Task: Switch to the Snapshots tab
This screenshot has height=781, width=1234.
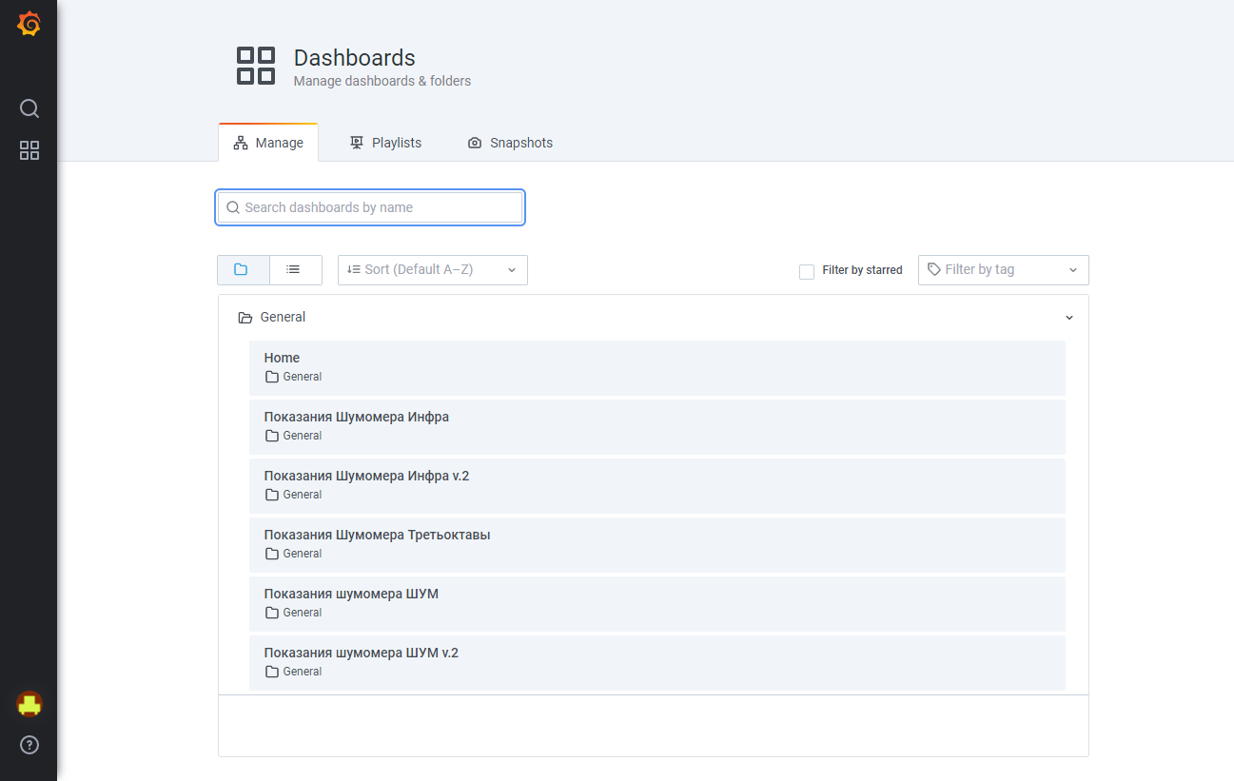Action: click(x=510, y=143)
